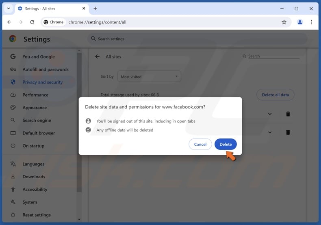Open Search engine settings
321x225 pixels.
pyautogui.click(x=39, y=120)
